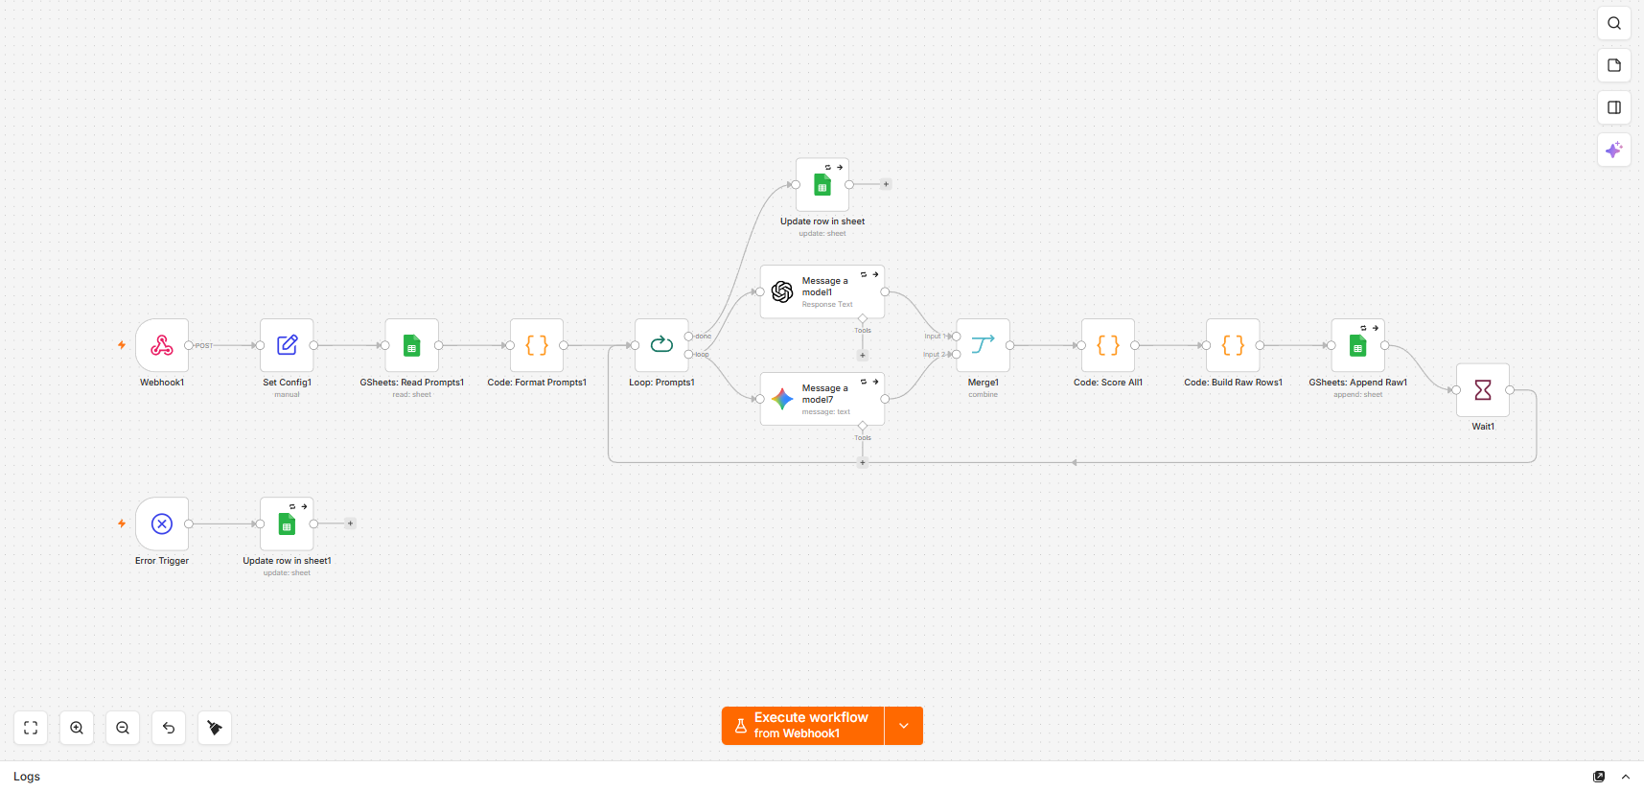
Task: Open GSheets: Read Prompts1 node
Action: coord(411,345)
